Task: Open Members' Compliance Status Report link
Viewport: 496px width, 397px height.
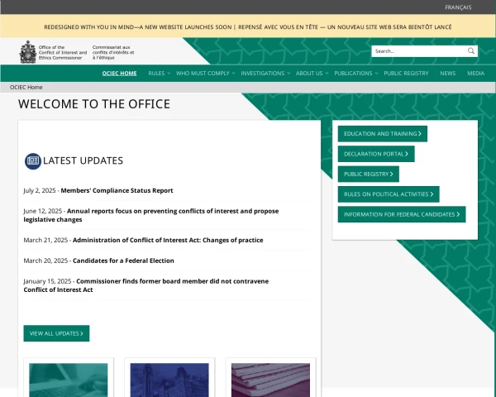Action: coord(117,190)
